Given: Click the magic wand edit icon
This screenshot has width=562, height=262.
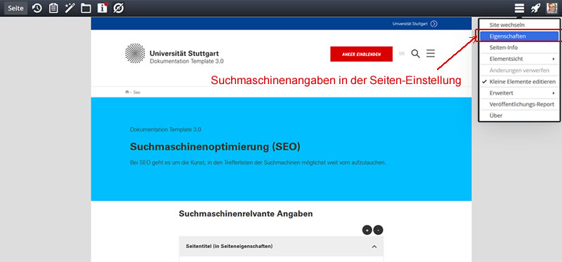Looking at the screenshot, I should pyautogui.click(x=70, y=8).
